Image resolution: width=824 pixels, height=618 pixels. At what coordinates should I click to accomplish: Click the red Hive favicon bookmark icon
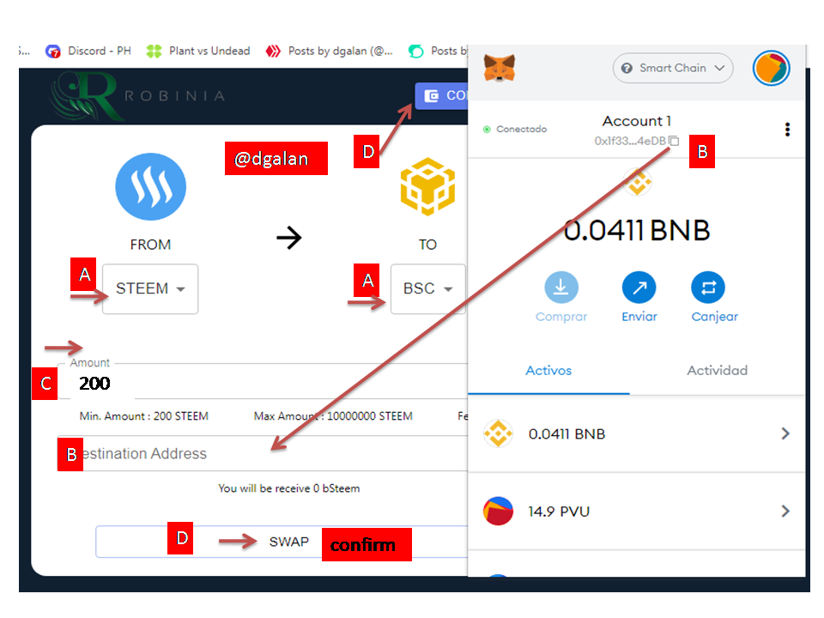[x=273, y=51]
